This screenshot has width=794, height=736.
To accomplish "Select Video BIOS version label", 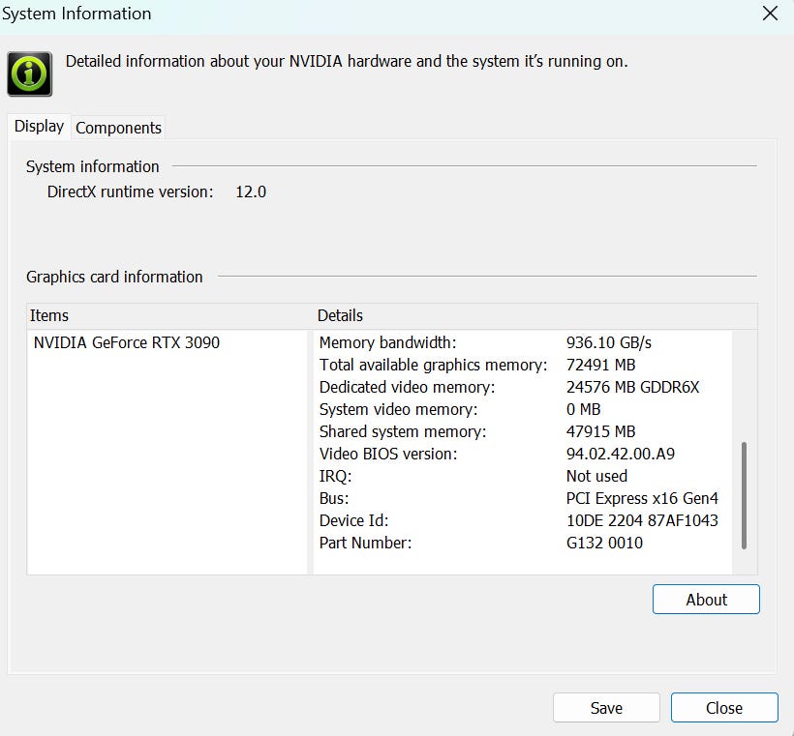I will click(x=388, y=454).
